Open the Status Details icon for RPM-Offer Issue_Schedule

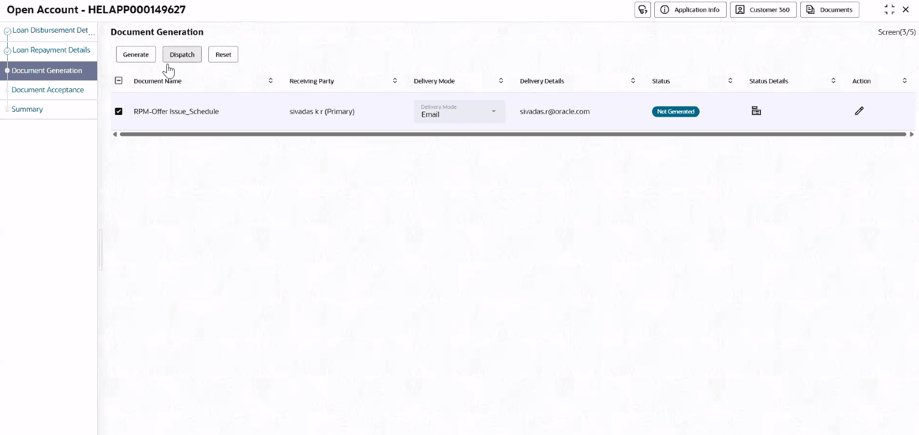[x=756, y=111]
